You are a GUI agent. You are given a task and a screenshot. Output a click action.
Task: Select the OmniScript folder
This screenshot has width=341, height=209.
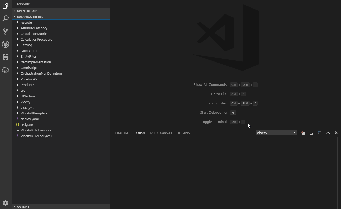click(x=61, y=68)
